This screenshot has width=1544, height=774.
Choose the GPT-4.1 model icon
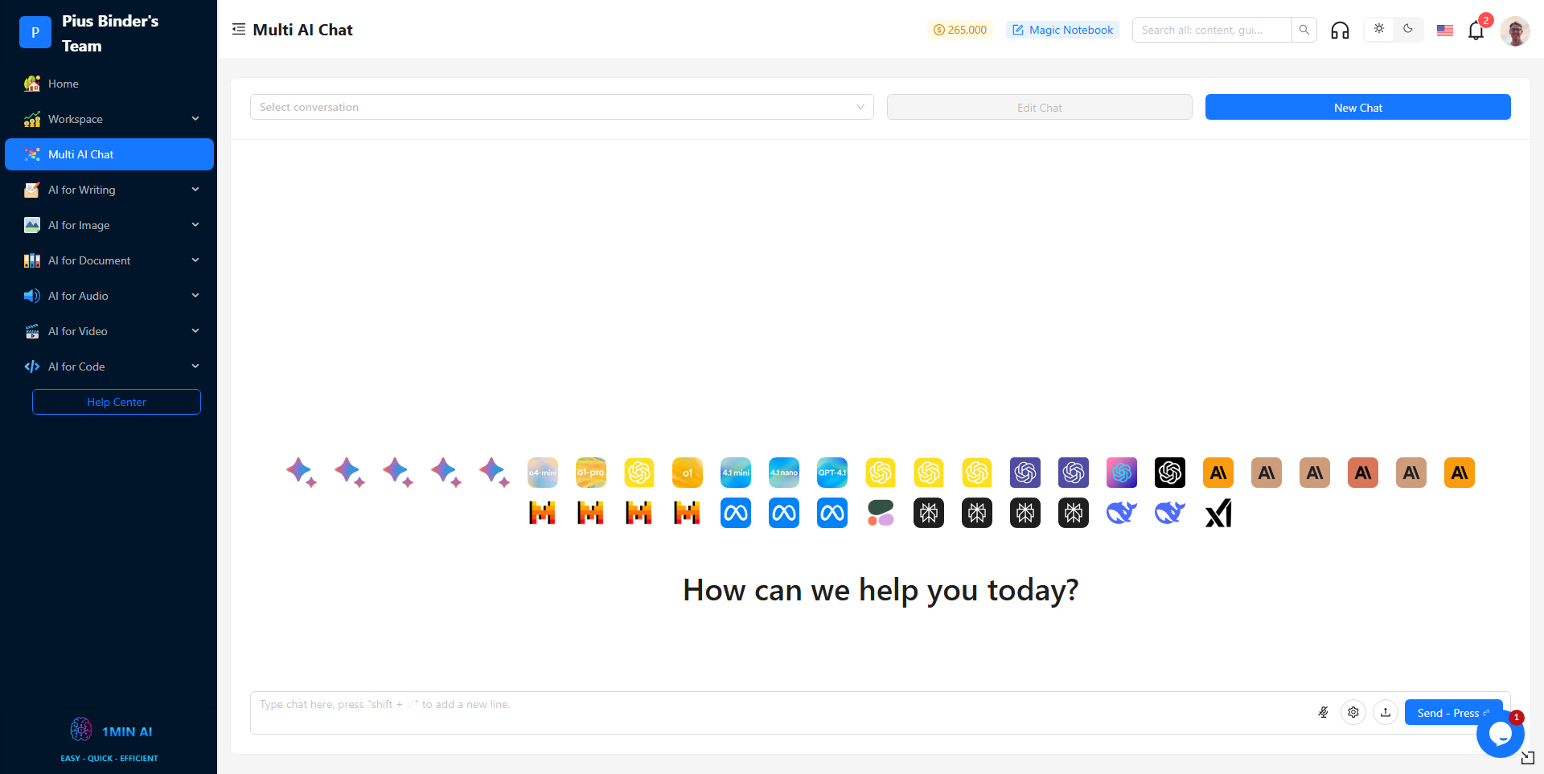coord(832,473)
